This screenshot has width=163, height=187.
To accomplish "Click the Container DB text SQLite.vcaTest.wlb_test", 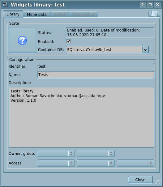I will [x=89, y=50].
